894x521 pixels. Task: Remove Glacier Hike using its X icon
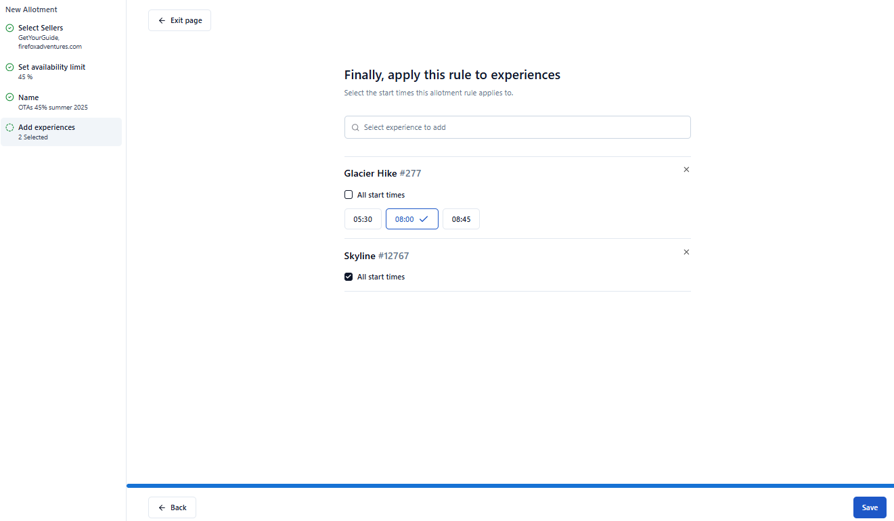point(686,170)
